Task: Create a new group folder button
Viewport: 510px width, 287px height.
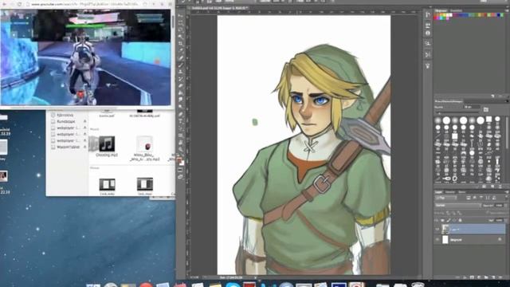Action: point(486,277)
